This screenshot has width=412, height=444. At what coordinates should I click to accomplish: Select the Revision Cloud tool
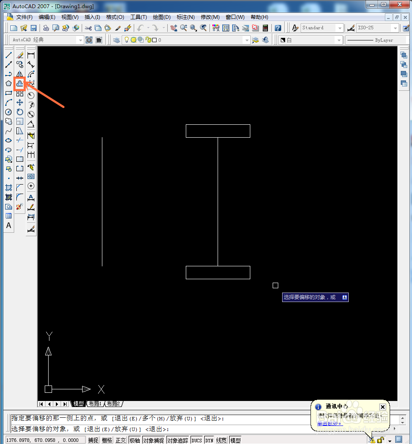pyautogui.click(x=9, y=121)
